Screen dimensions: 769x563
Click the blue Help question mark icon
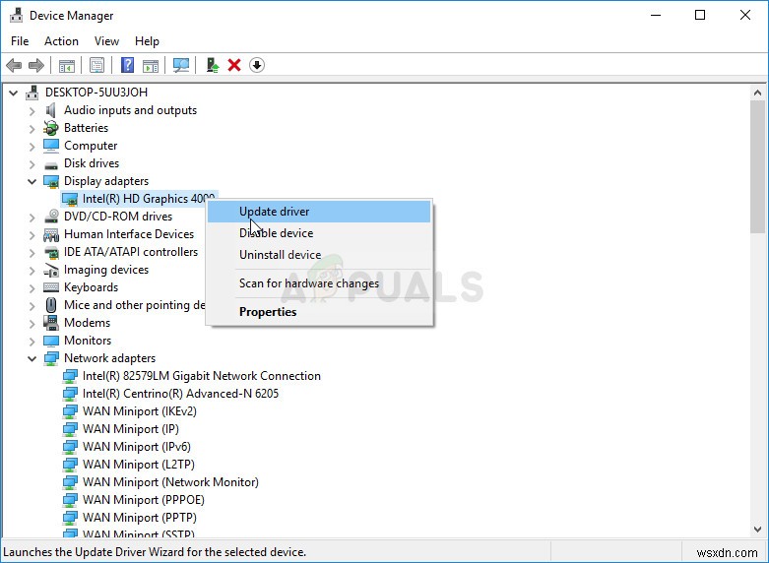coord(127,65)
